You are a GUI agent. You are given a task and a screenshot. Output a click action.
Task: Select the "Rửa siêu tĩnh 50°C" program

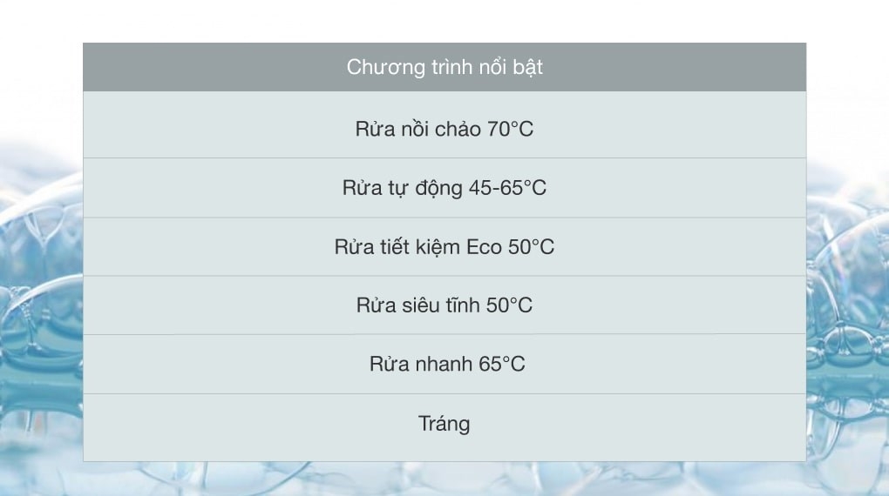pyautogui.click(x=444, y=305)
